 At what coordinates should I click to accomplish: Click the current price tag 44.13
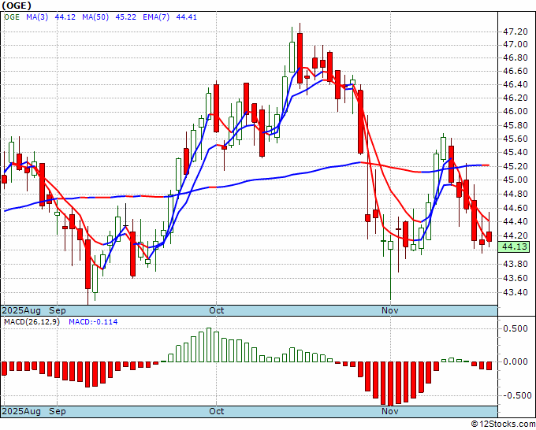pos(514,247)
